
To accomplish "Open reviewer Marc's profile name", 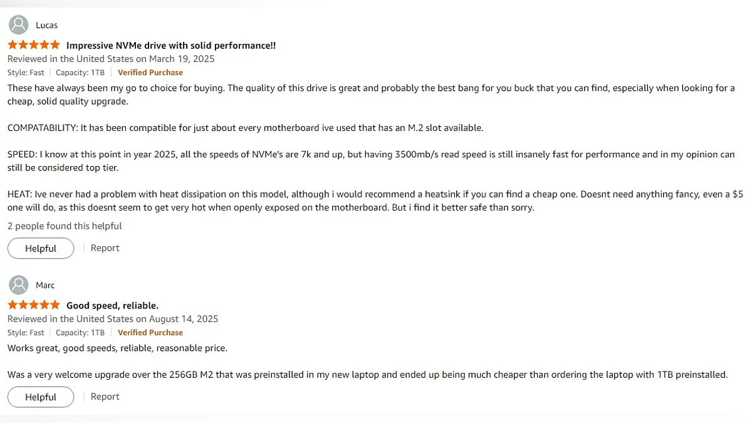I will (x=45, y=285).
